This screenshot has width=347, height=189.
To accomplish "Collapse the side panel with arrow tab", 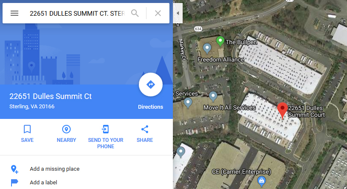I will coord(178,13).
